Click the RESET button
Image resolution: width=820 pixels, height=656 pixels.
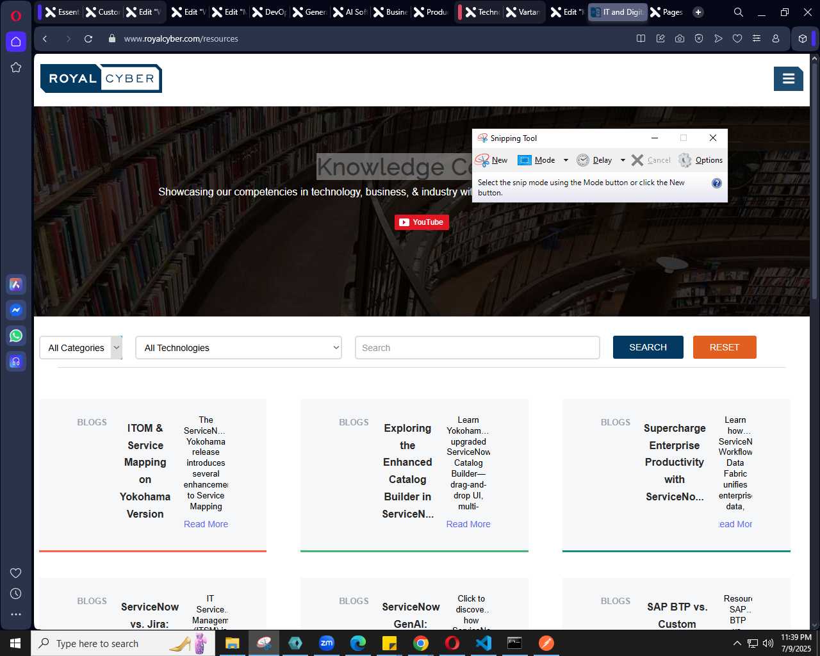(725, 347)
